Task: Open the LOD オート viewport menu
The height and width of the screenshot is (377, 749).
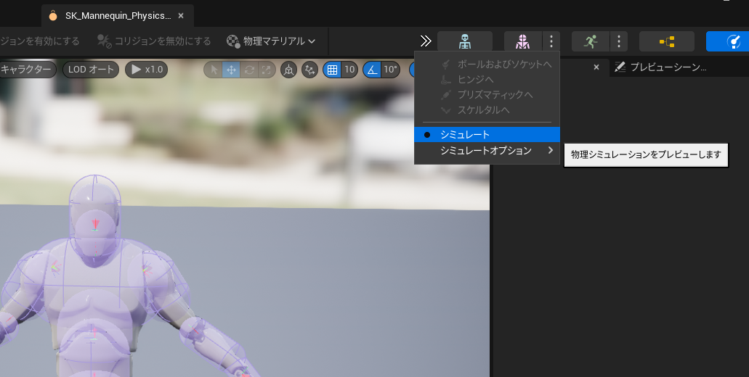Action: [91, 70]
